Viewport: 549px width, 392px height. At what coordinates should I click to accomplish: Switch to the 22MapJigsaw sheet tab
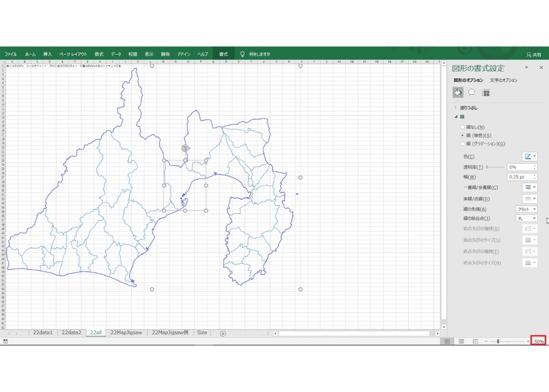(x=126, y=333)
